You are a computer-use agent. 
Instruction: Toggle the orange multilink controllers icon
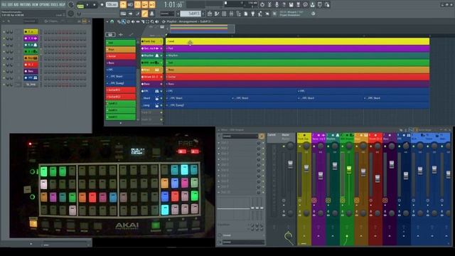click(145, 14)
